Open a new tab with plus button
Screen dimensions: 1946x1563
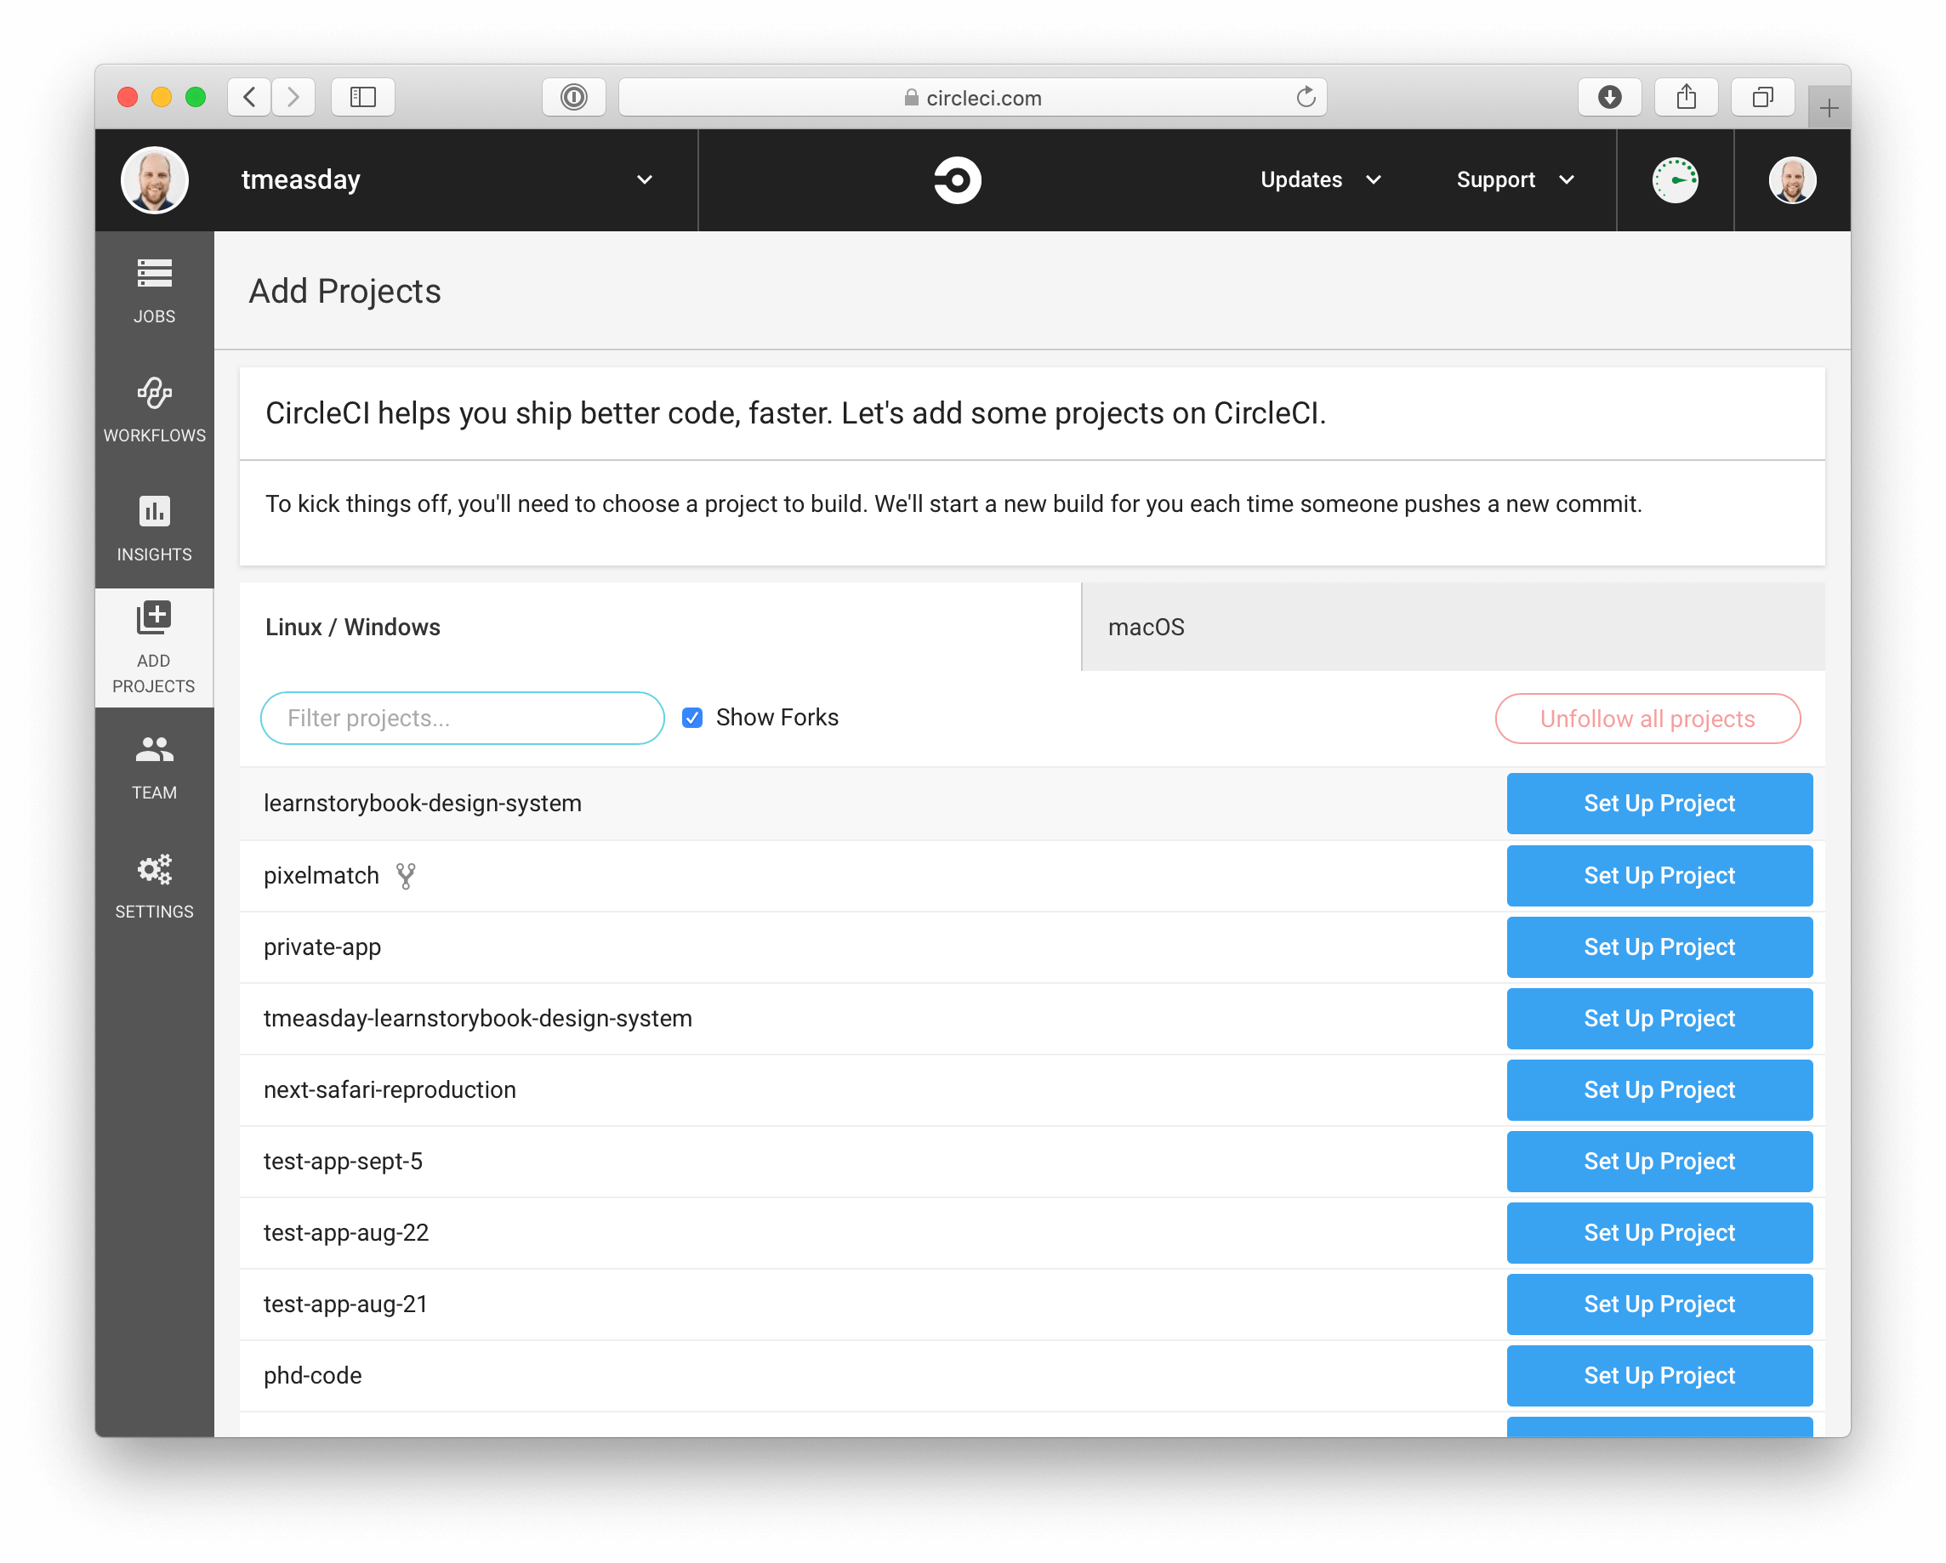1829,109
